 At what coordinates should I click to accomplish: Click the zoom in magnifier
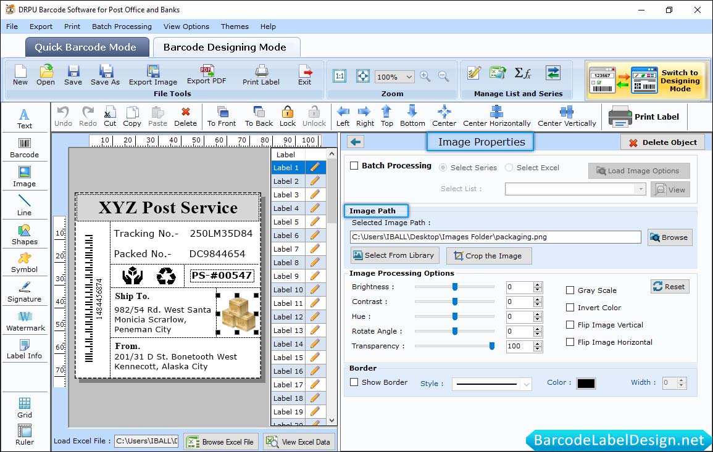click(425, 76)
